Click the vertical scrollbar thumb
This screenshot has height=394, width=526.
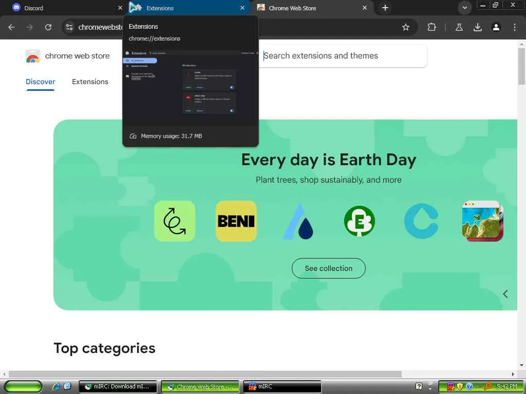click(521, 66)
